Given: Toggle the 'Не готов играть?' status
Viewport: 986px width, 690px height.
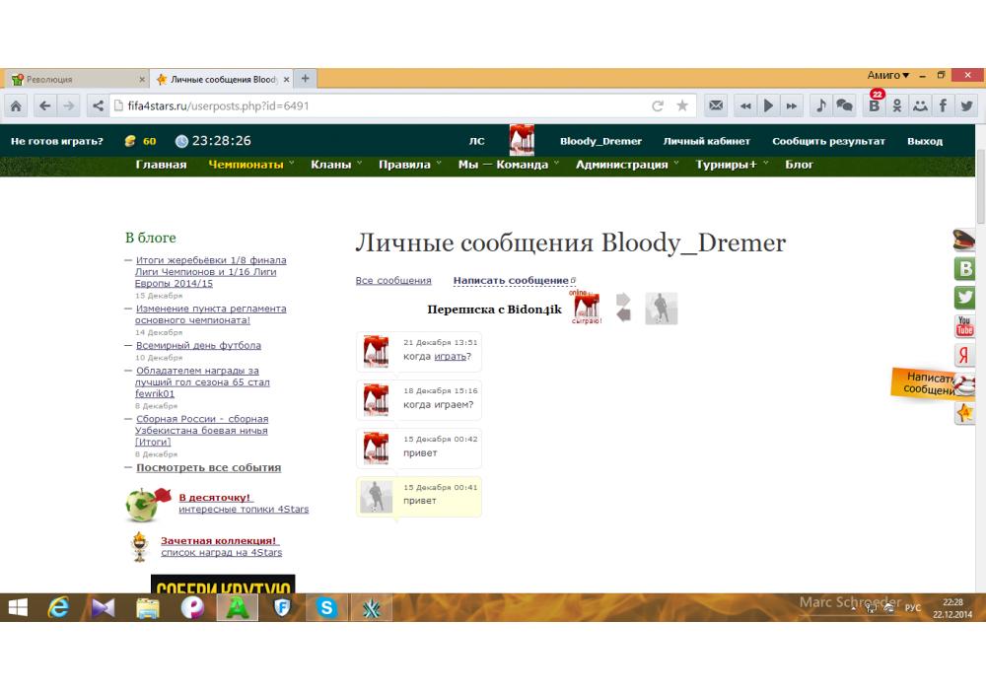Looking at the screenshot, I should coord(57,141).
